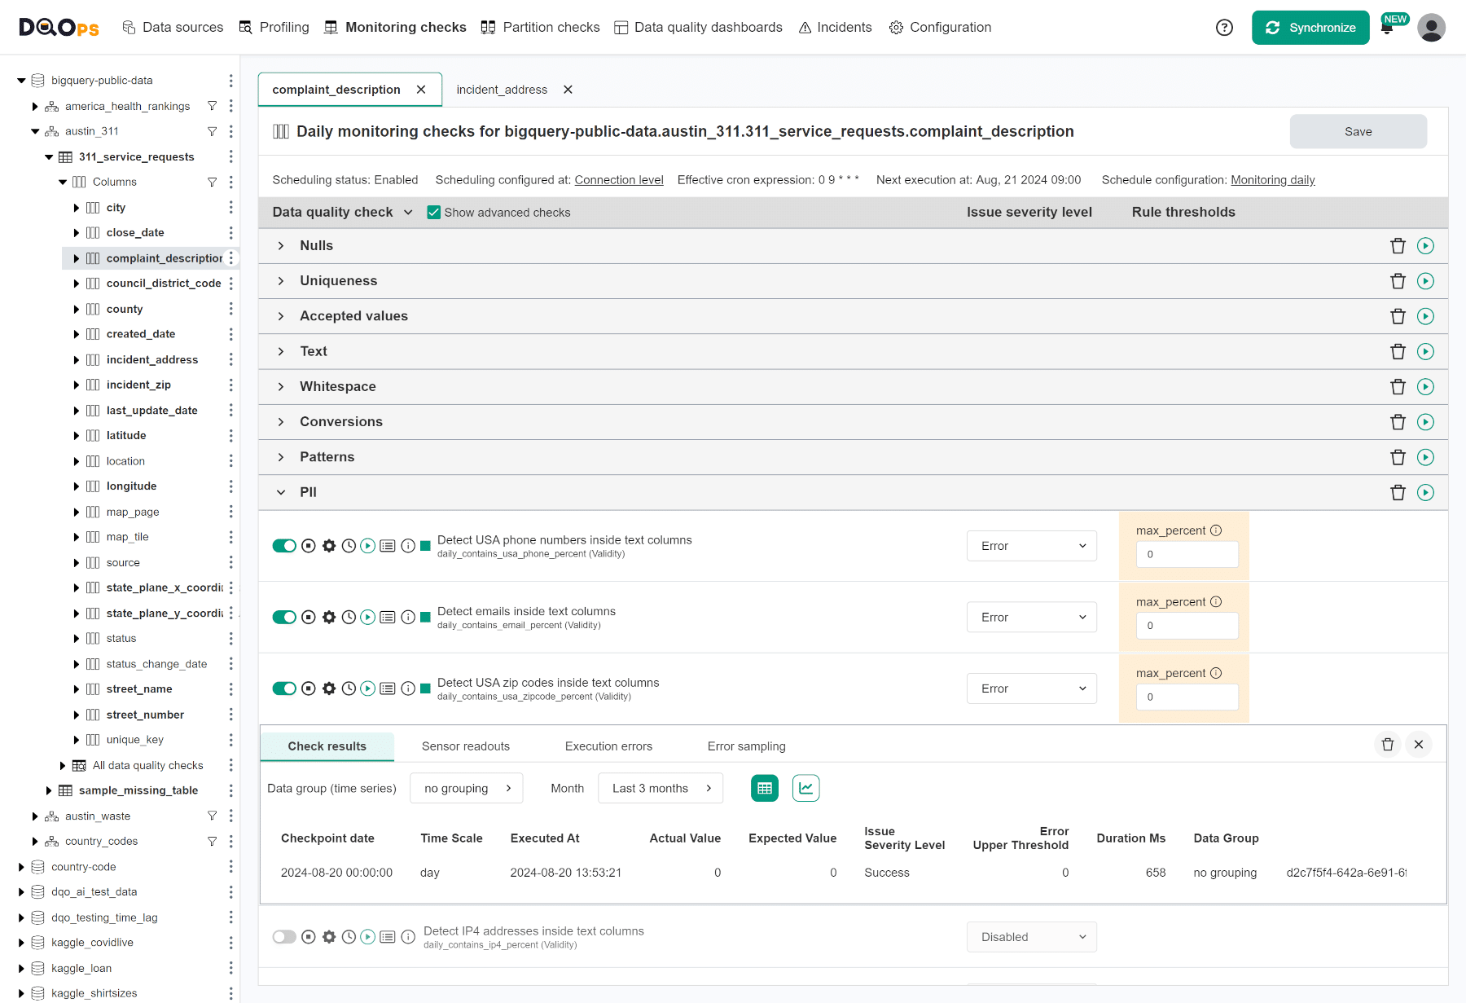The width and height of the screenshot is (1466, 1003).
Task: Close the complaint_description tab
Action: point(421,90)
